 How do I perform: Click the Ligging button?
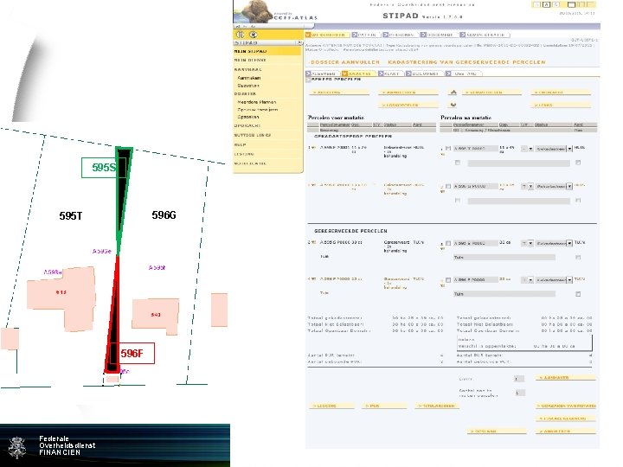pyautogui.click(x=332, y=406)
